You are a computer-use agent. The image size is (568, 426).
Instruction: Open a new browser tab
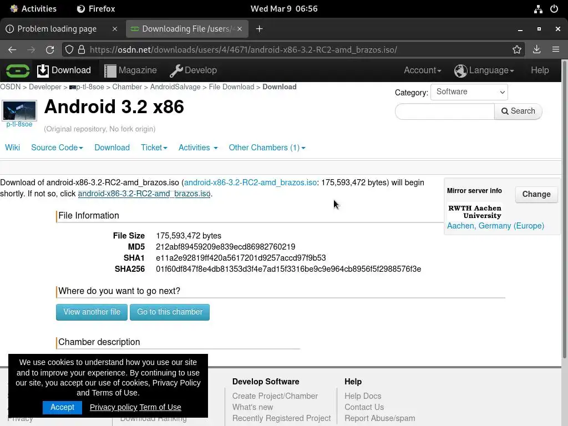coord(260,29)
